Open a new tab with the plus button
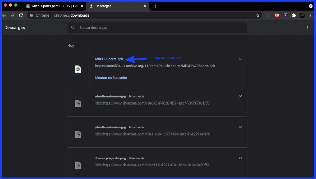The image size is (316, 179). coord(155,6)
